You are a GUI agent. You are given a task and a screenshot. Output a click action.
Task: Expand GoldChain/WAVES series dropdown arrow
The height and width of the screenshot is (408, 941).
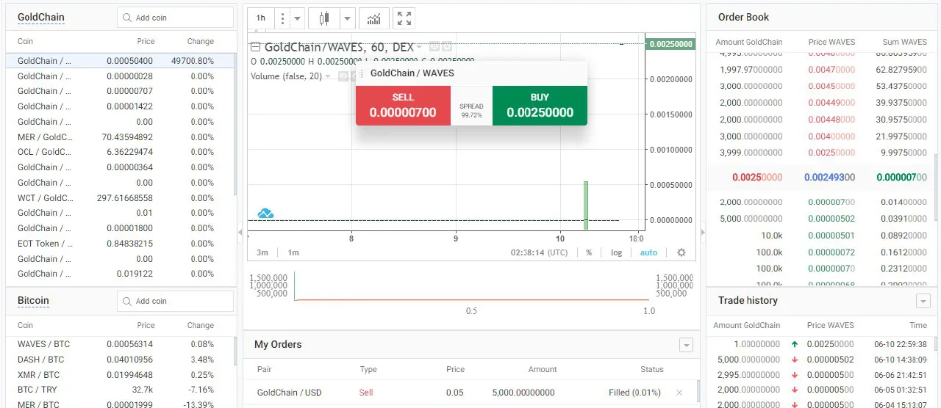click(x=419, y=47)
